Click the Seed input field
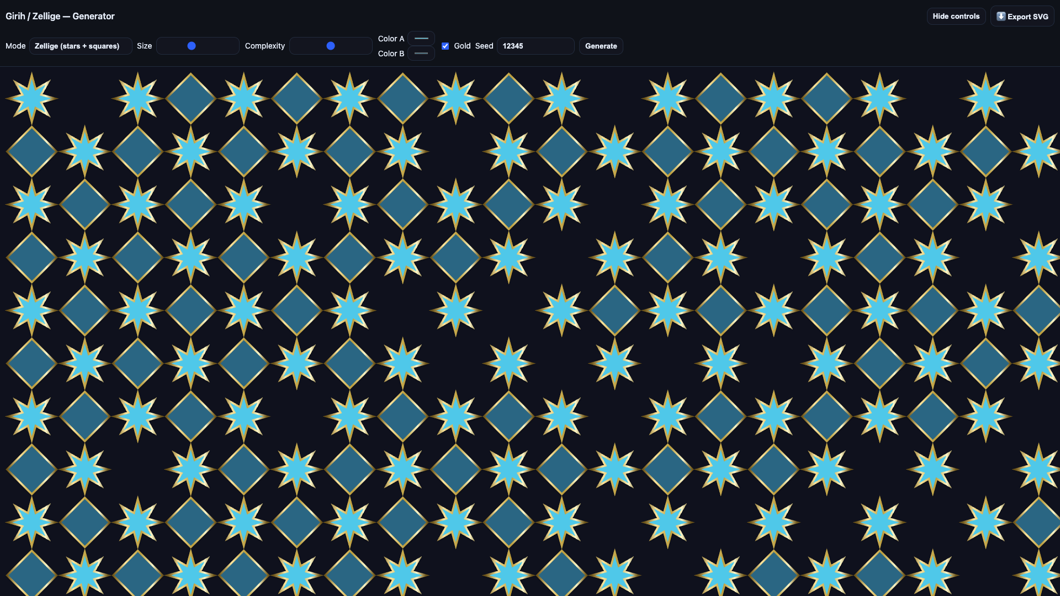The width and height of the screenshot is (1060, 596). (x=536, y=46)
